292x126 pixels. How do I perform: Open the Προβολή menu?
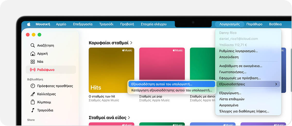[x=127, y=24]
